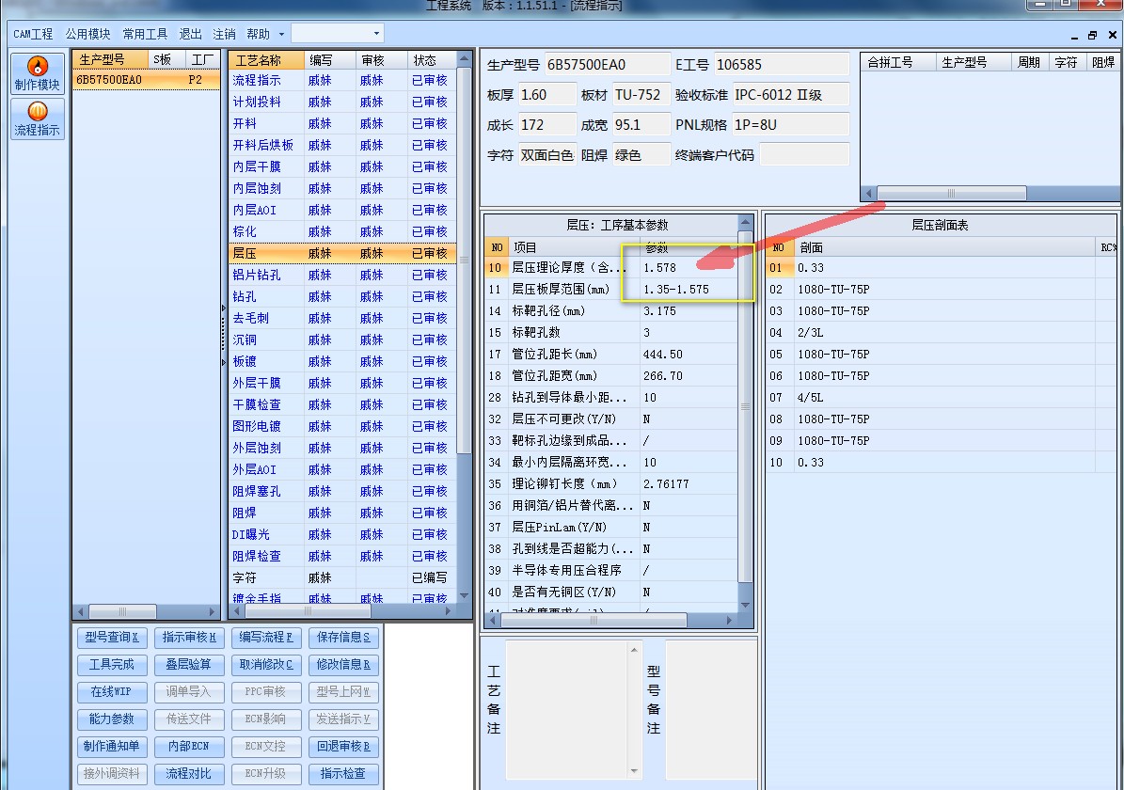Click the 工具完成 button
Image resolution: width=1124 pixels, height=790 pixels.
click(x=111, y=665)
